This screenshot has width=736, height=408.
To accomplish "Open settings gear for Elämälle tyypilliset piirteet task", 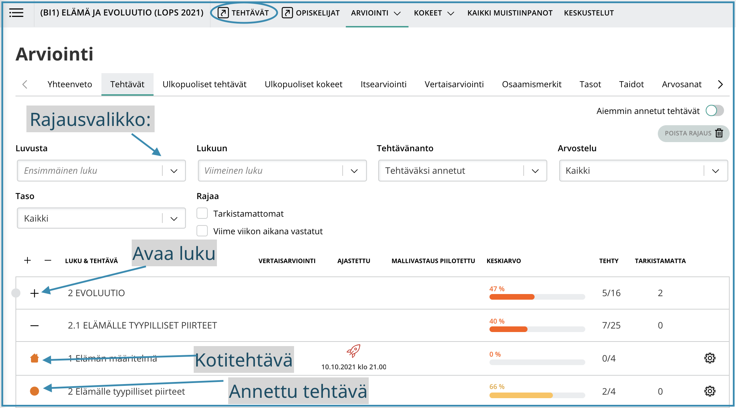I will [710, 391].
